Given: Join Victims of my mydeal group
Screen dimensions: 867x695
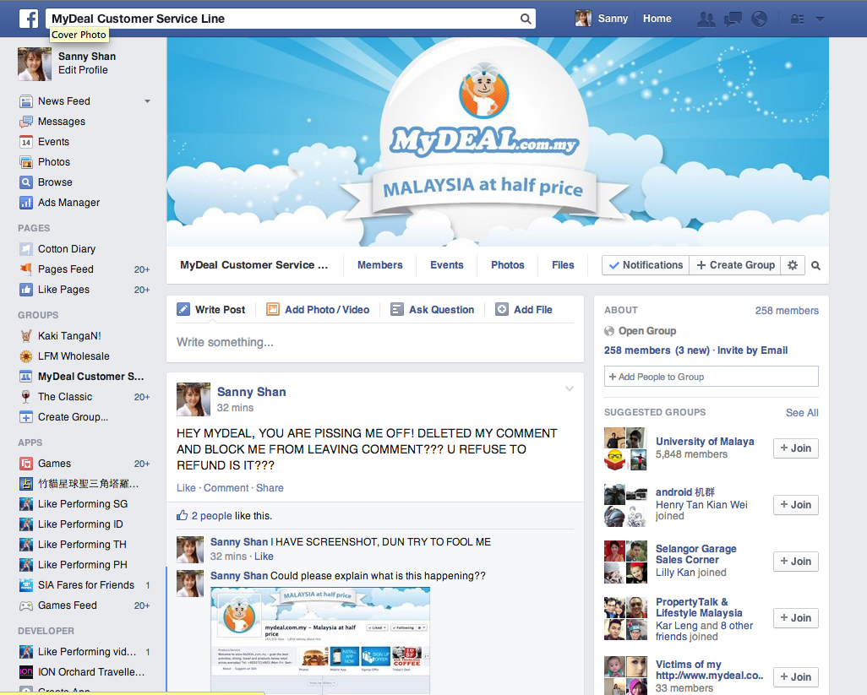Looking at the screenshot, I should tap(796, 676).
